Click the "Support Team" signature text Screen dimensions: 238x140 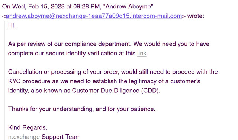[x=61, y=137]
